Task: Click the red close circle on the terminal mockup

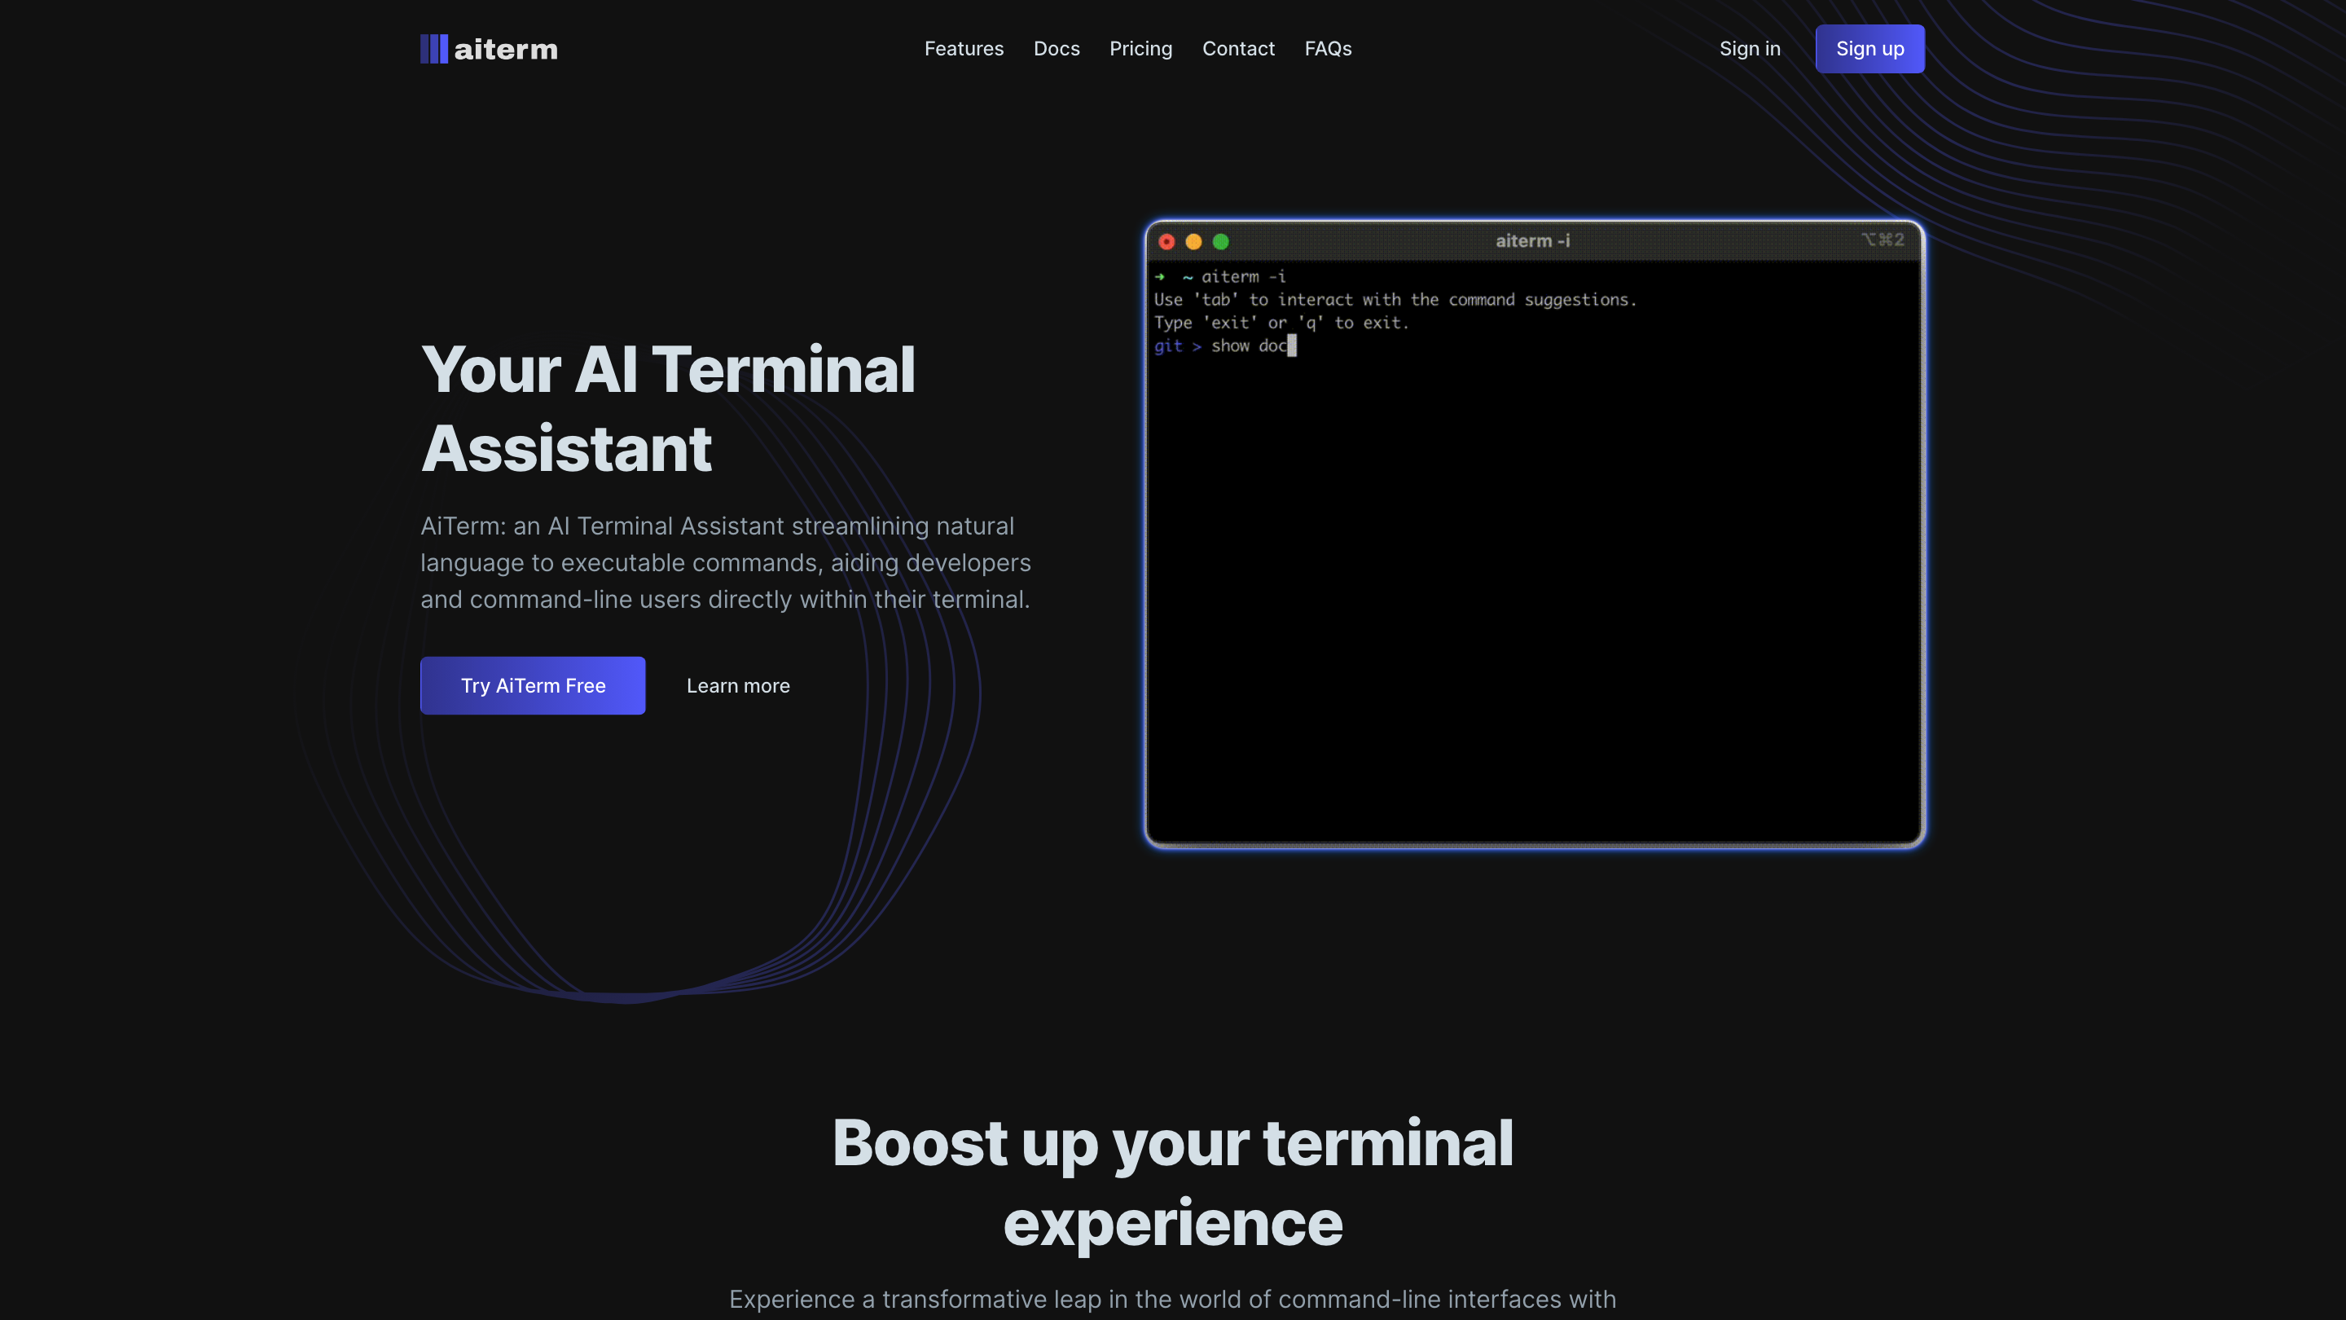Action: 1167,241
